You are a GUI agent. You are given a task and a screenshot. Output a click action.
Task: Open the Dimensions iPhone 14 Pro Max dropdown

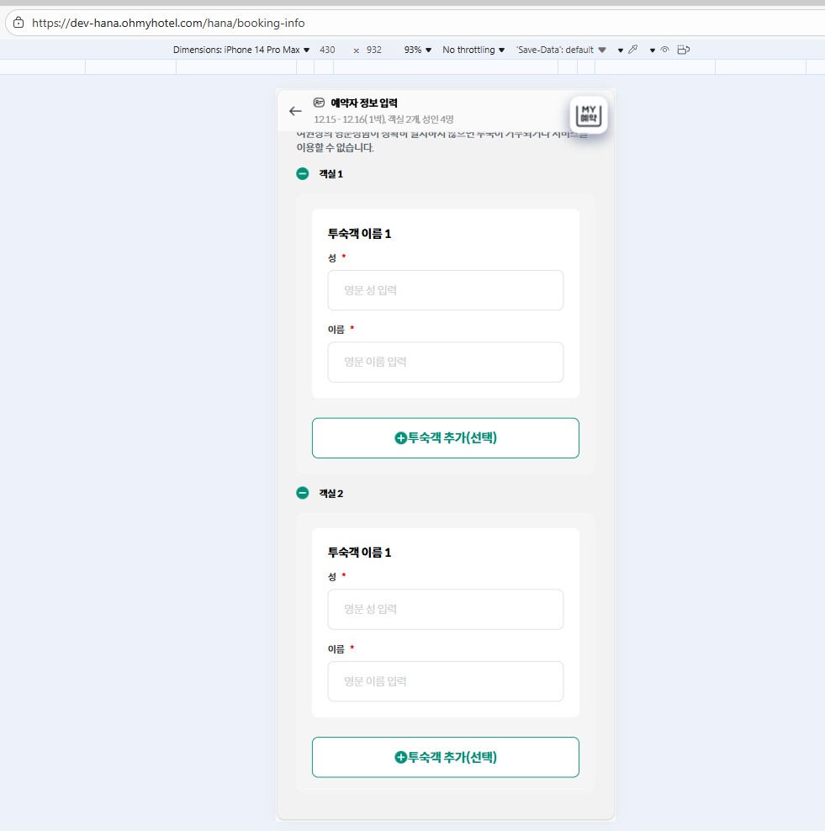point(241,50)
